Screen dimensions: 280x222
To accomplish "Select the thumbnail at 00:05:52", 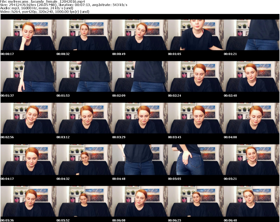I will (84, 201).
